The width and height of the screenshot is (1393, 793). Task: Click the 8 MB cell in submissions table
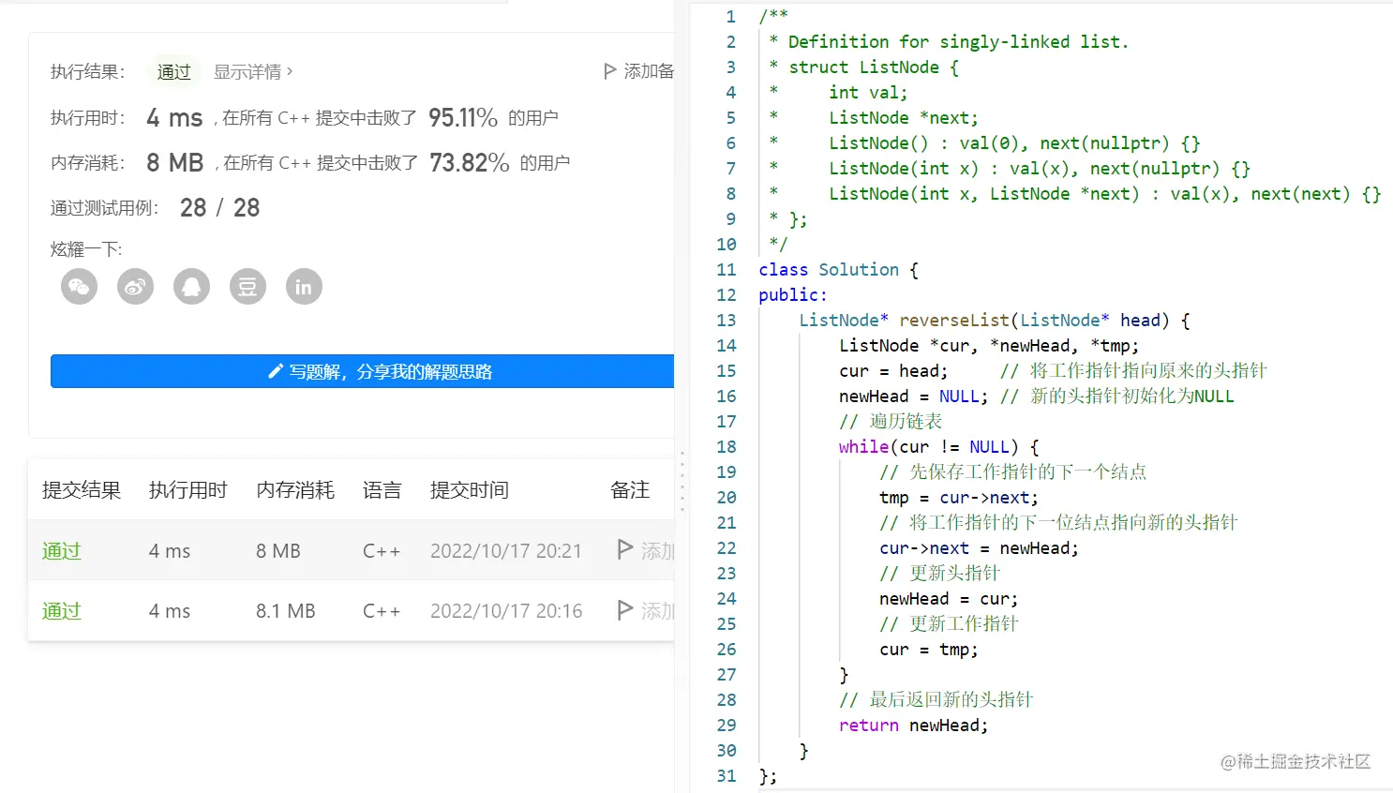[278, 551]
